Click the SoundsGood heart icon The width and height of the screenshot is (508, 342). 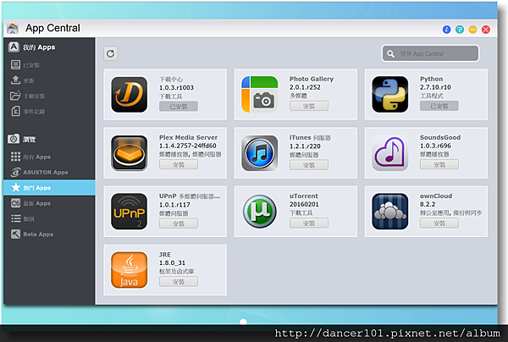(x=390, y=153)
